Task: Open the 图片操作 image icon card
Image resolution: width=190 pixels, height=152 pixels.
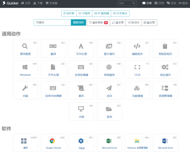Action: coord(110,48)
